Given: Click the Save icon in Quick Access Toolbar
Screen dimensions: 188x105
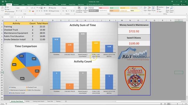Looking at the screenshot, I should [x=3, y=1].
